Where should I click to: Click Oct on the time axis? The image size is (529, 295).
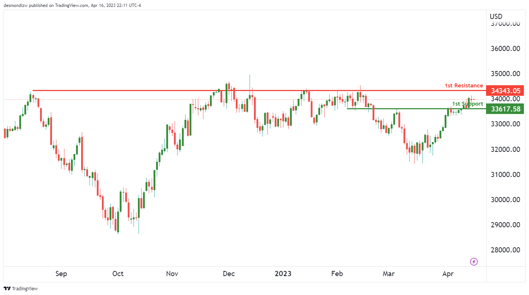118,274
